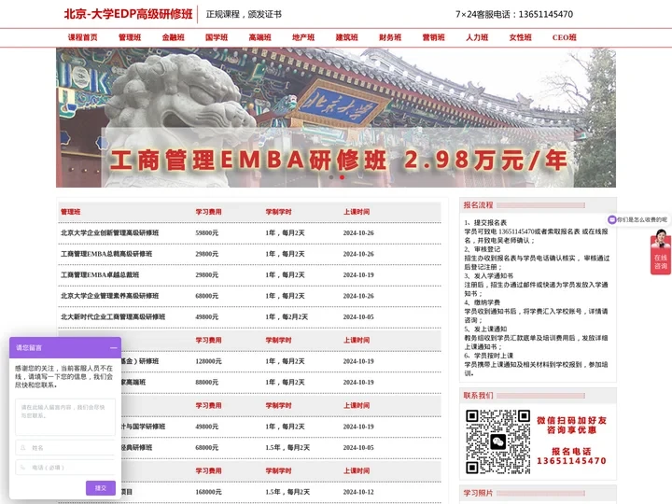The width and height of the screenshot is (672, 504).
Task: Click the 128000元 fee cell
Action: click(x=208, y=361)
